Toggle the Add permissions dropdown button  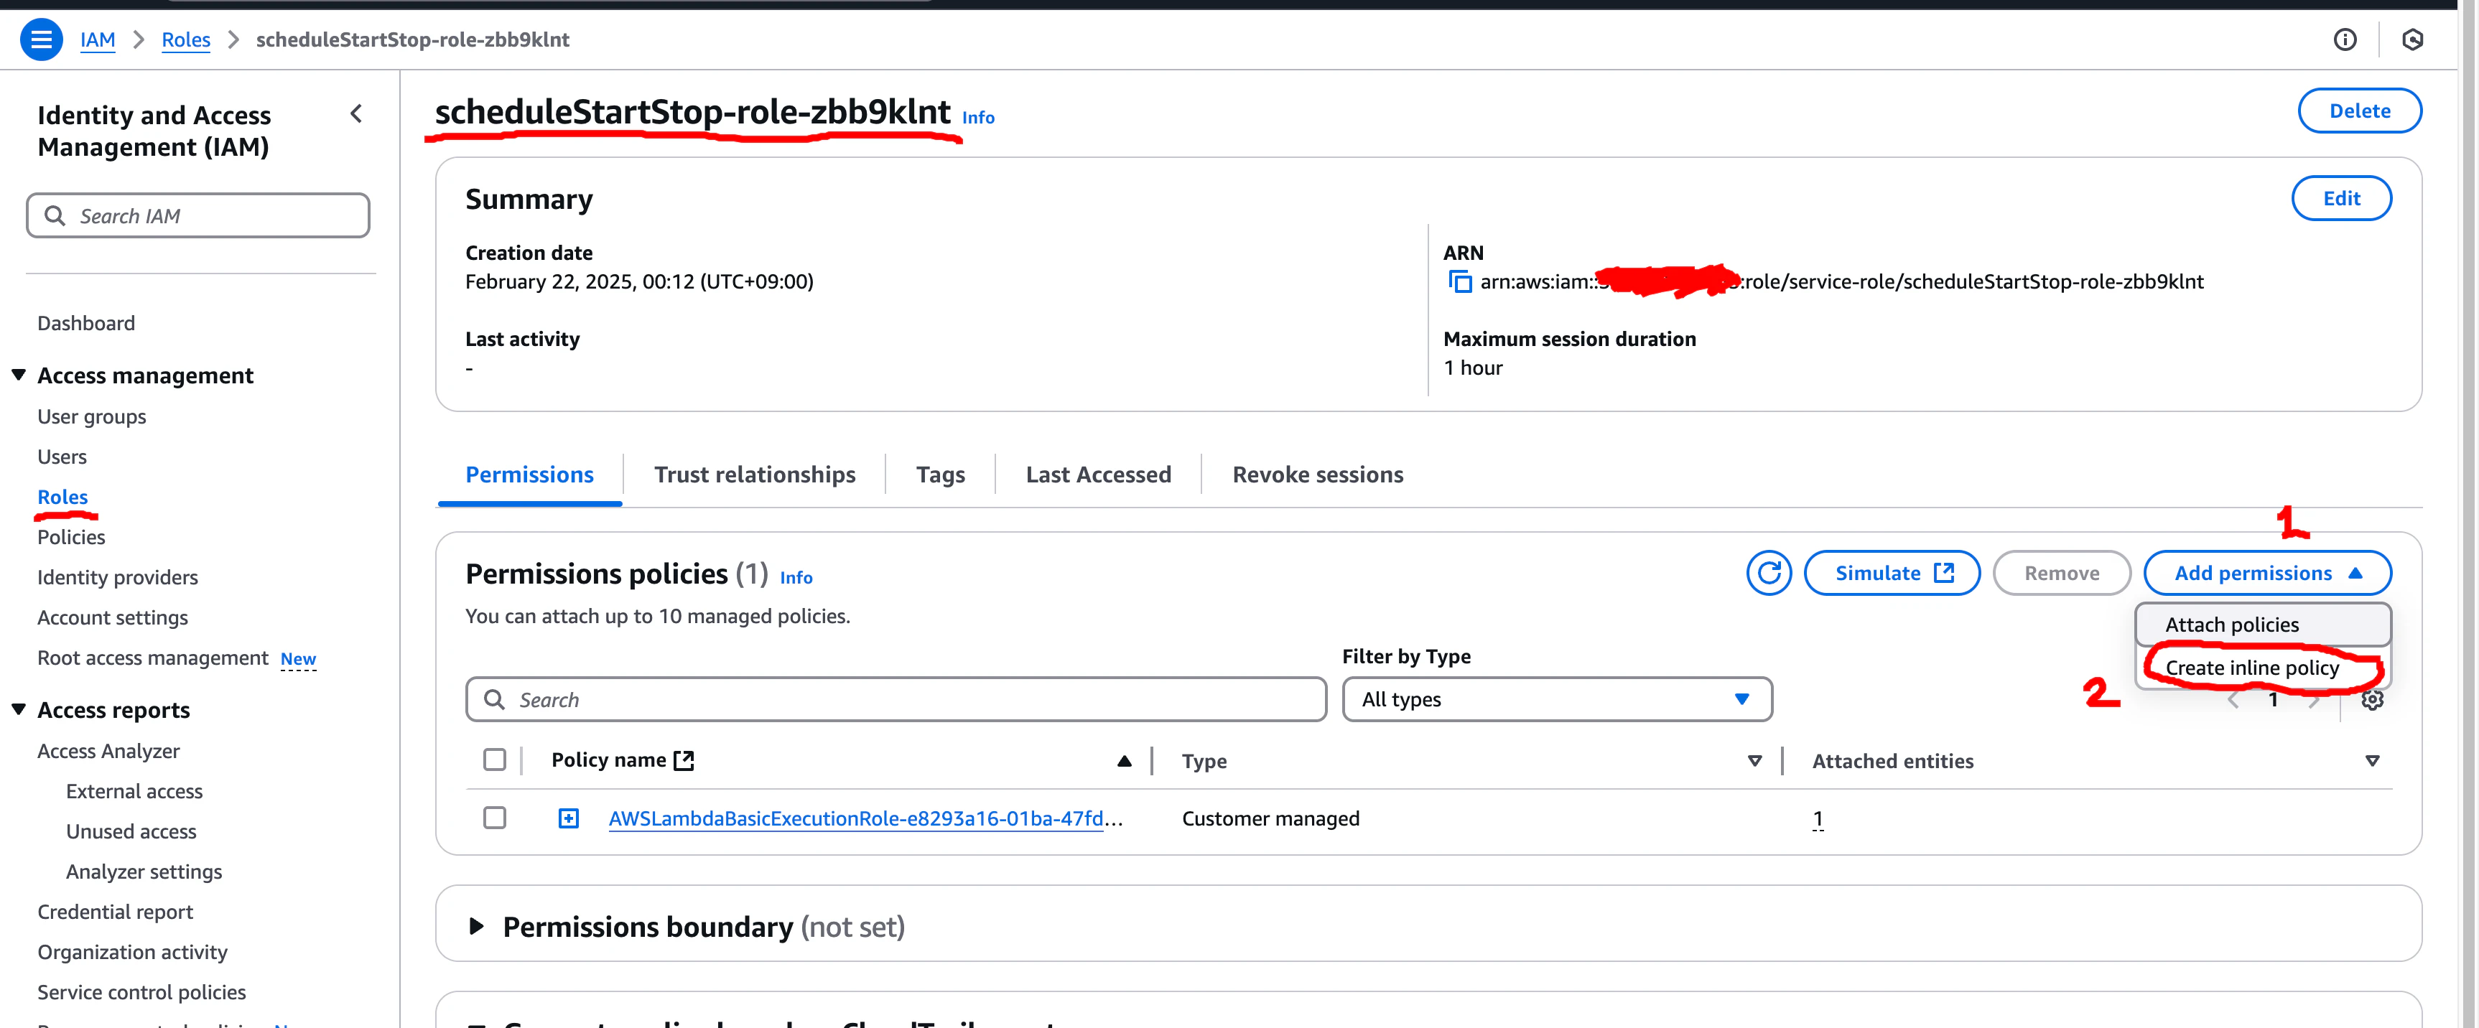pyautogui.click(x=2267, y=573)
